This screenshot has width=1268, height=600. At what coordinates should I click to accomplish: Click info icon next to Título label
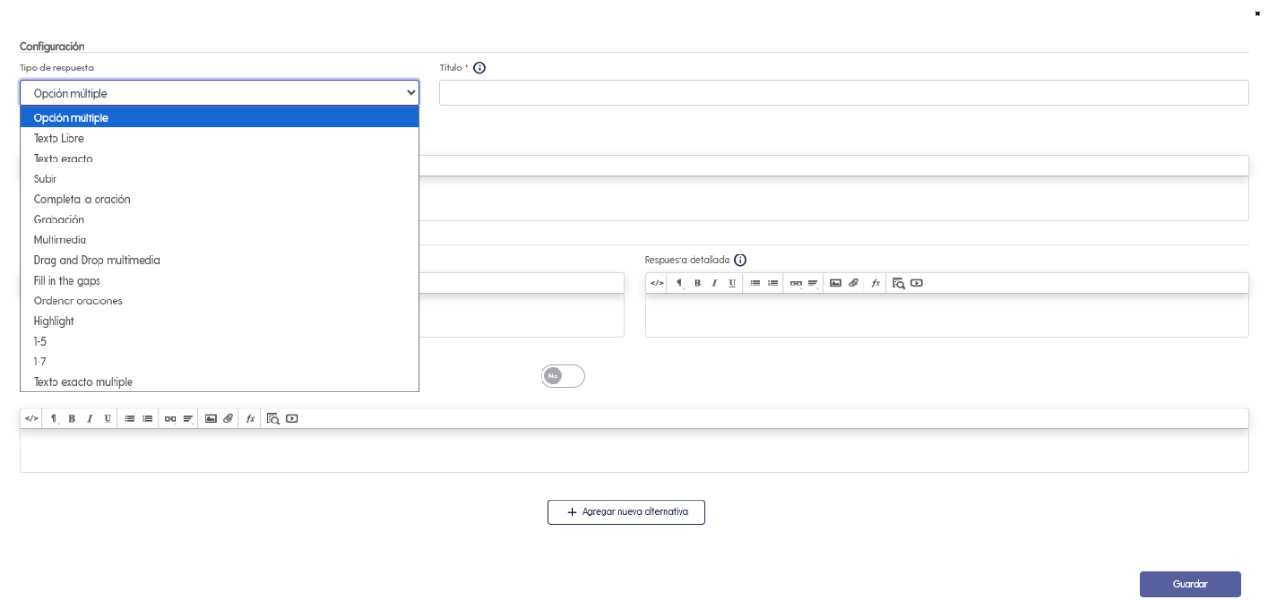(480, 69)
